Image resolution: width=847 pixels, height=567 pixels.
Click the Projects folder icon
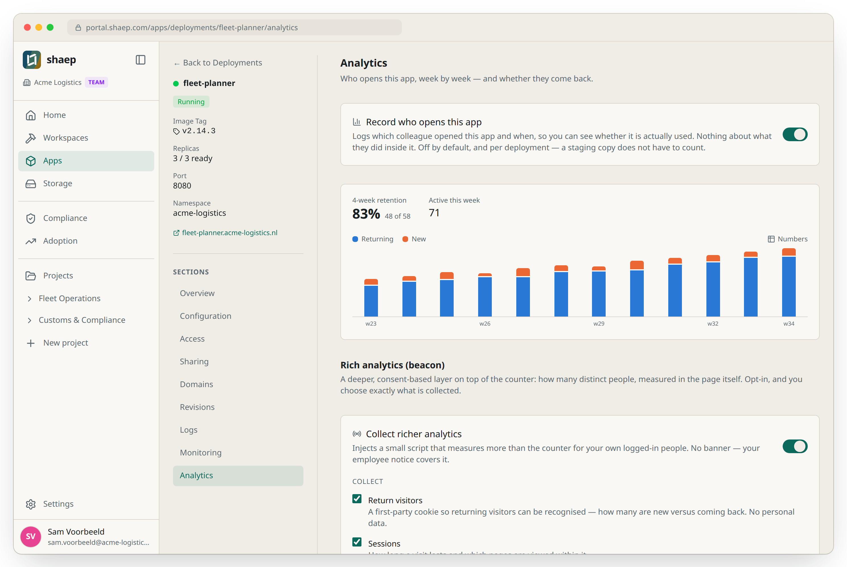31,276
